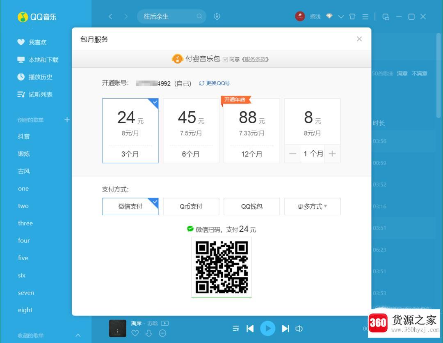The image size is (443, 343).
Task: Click 不满意 feedback link
Action: click(419, 74)
